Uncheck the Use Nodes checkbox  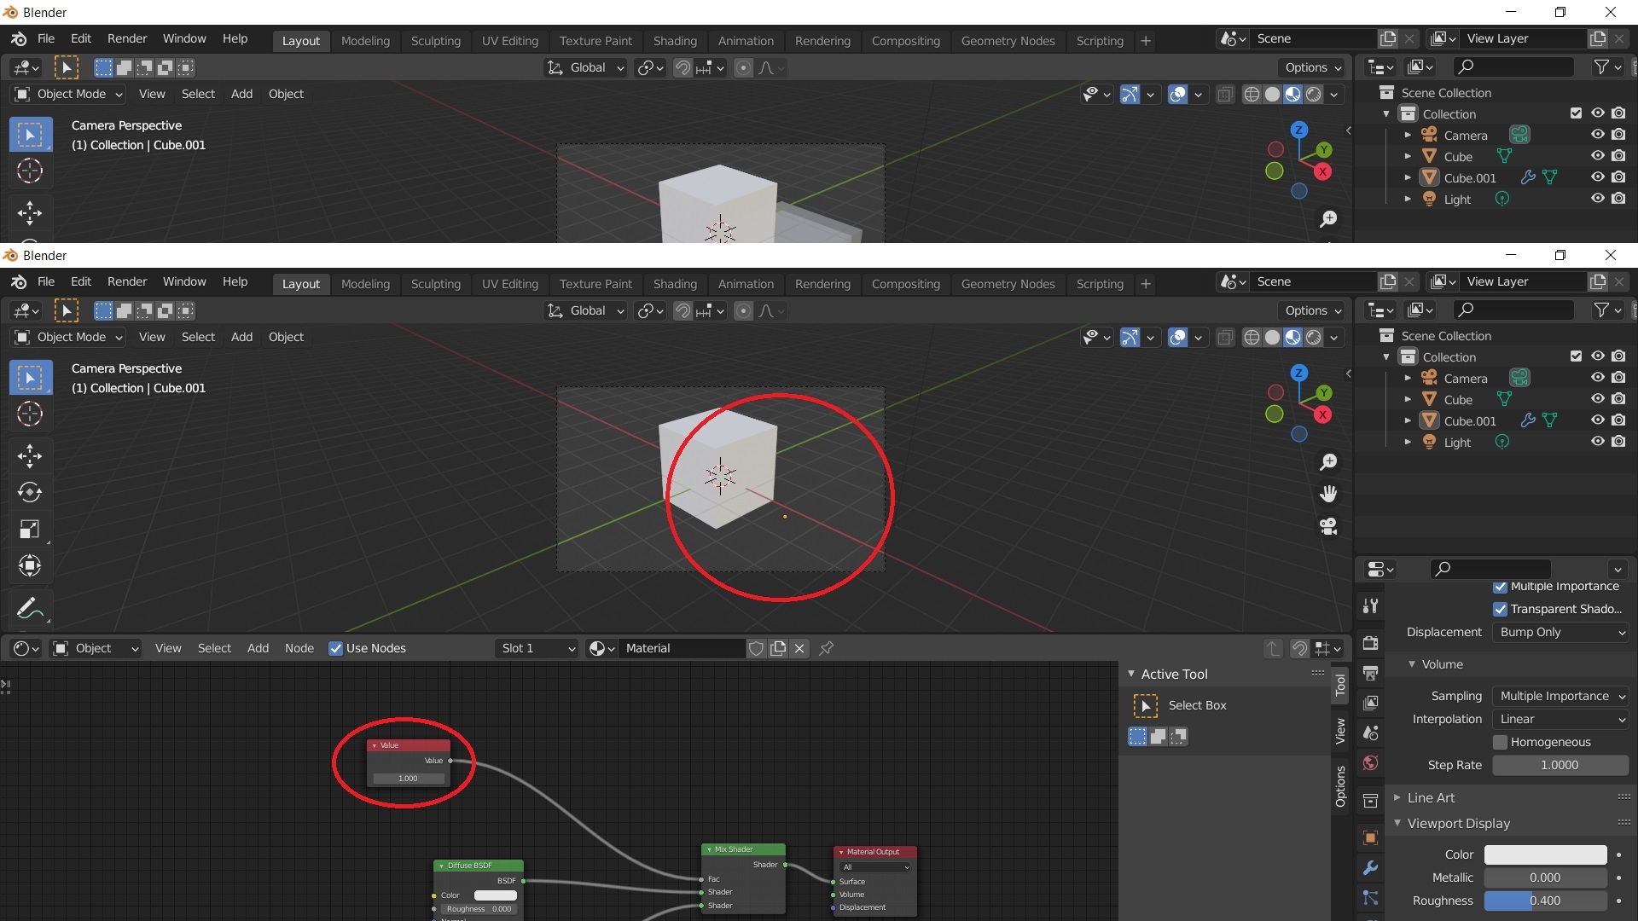tap(336, 648)
